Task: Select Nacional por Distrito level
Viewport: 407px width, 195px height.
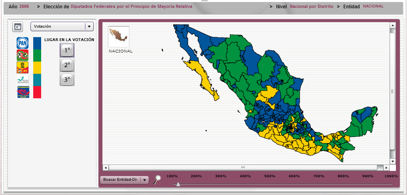Action: [312, 7]
